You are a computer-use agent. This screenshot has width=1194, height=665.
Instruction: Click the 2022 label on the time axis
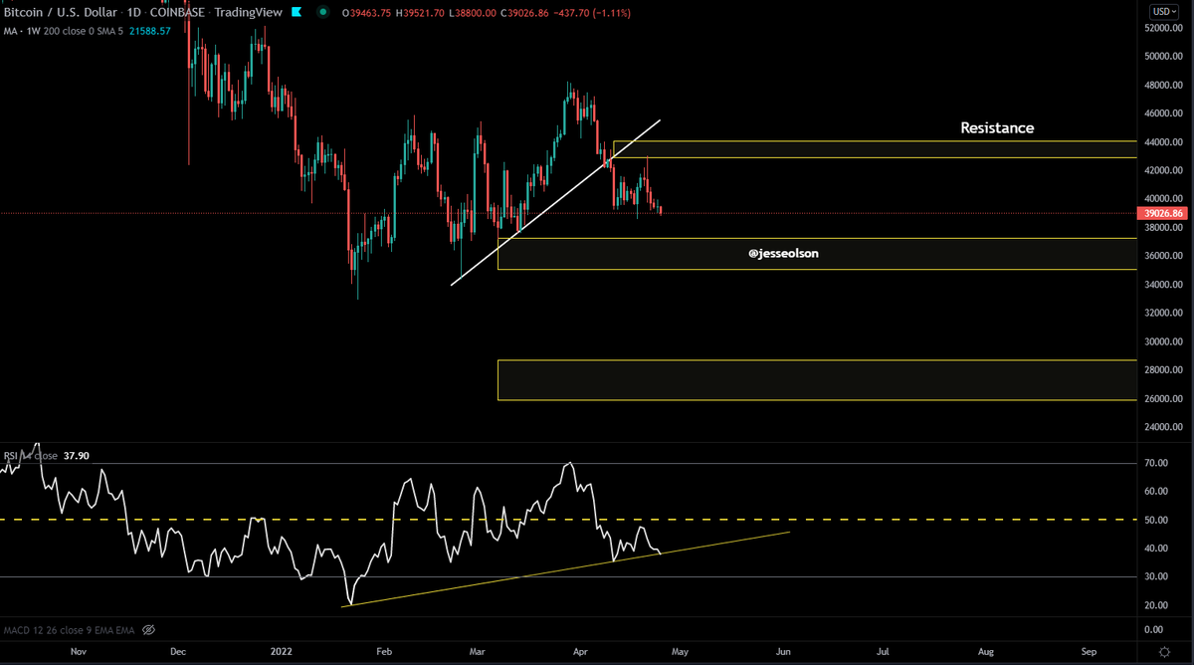(x=284, y=651)
